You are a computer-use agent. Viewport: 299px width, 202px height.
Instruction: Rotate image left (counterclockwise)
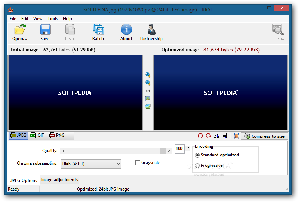coord(200,136)
